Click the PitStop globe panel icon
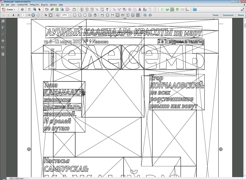246x180 pixels. click(x=81, y=9)
